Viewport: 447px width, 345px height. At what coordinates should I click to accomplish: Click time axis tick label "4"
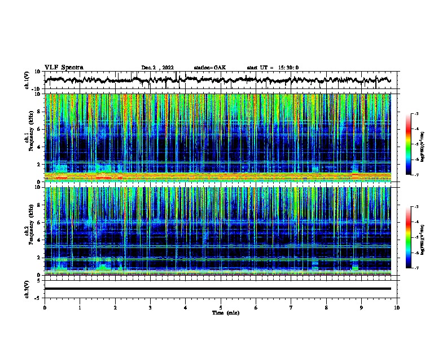click(186, 308)
